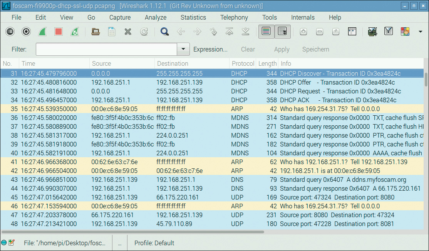
Task: Open the Statistics menu
Action: [x=193, y=17]
